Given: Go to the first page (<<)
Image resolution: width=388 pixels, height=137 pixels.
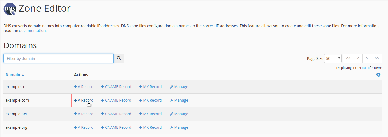Looking at the screenshot, I should click(348, 59).
